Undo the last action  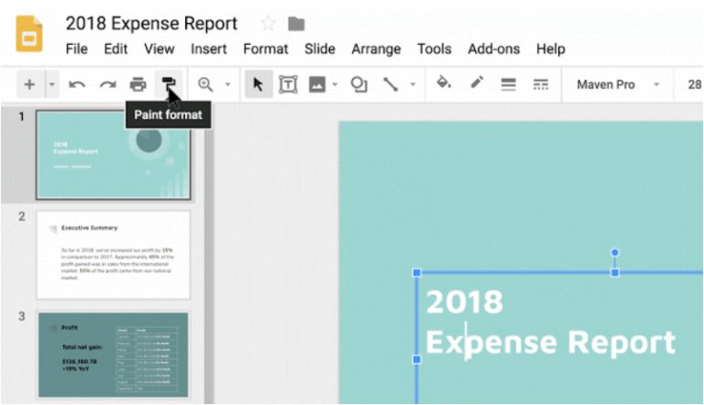click(77, 84)
